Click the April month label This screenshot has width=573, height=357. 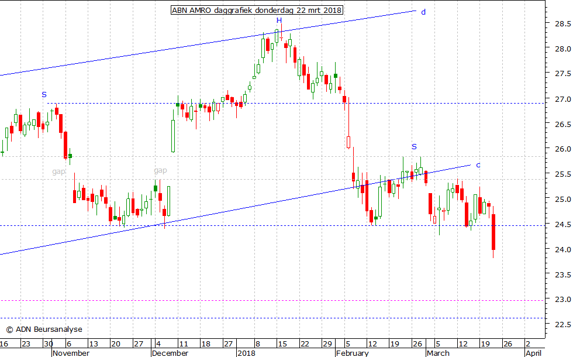pyautogui.click(x=533, y=353)
